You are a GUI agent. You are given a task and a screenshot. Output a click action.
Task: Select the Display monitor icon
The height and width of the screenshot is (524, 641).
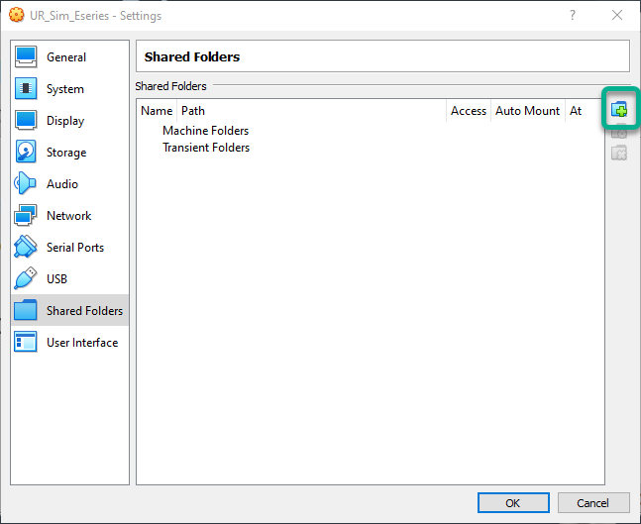point(27,121)
